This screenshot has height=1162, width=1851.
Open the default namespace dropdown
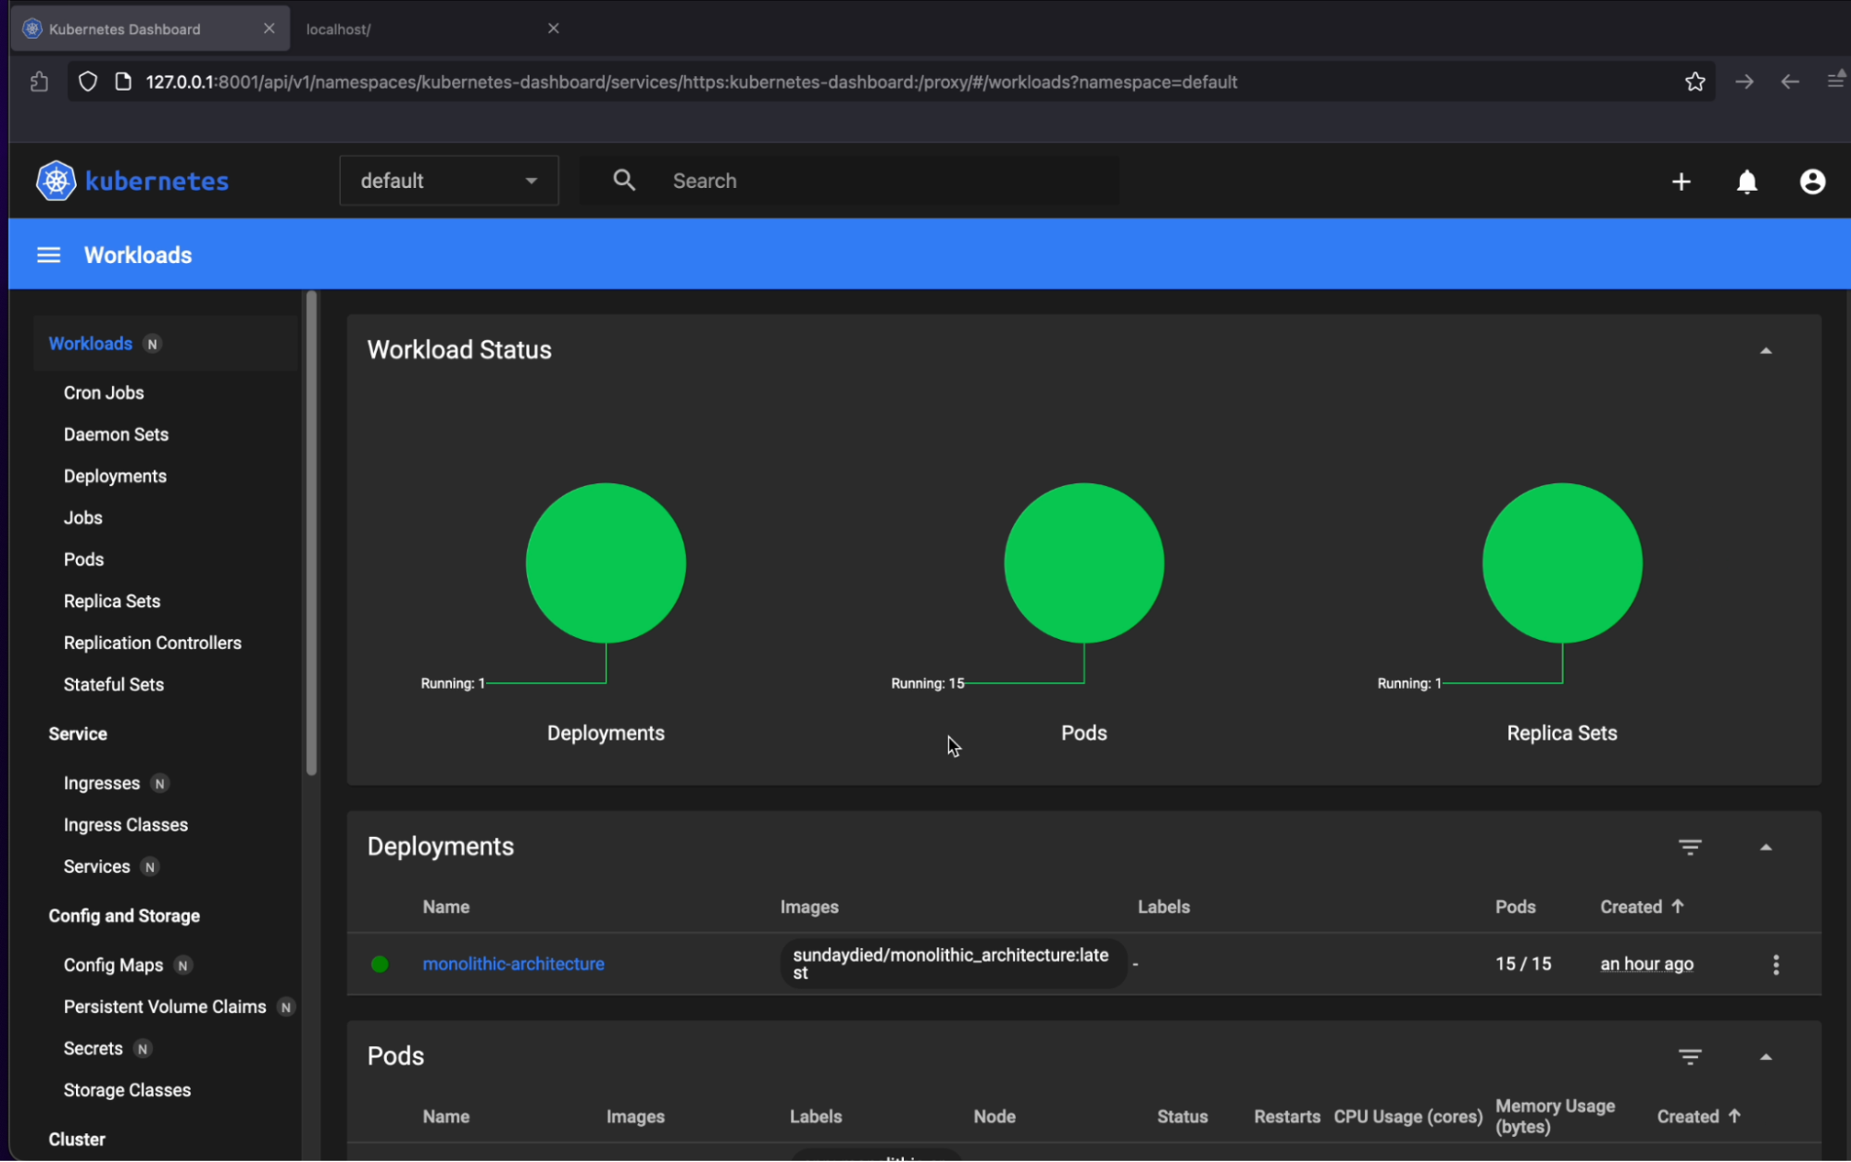tap(449, 181)
